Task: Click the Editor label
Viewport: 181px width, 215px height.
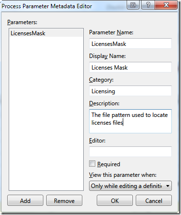Action: pos(97,141)
